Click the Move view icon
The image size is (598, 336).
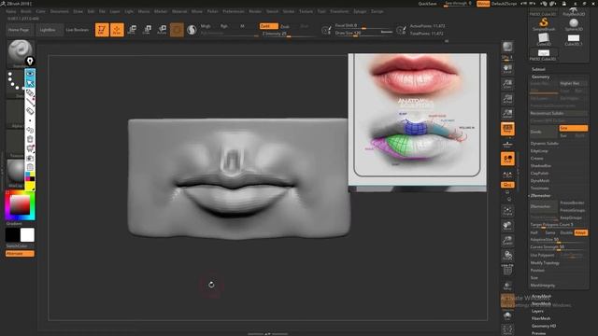pyautogui.click(x=507, y=226)
